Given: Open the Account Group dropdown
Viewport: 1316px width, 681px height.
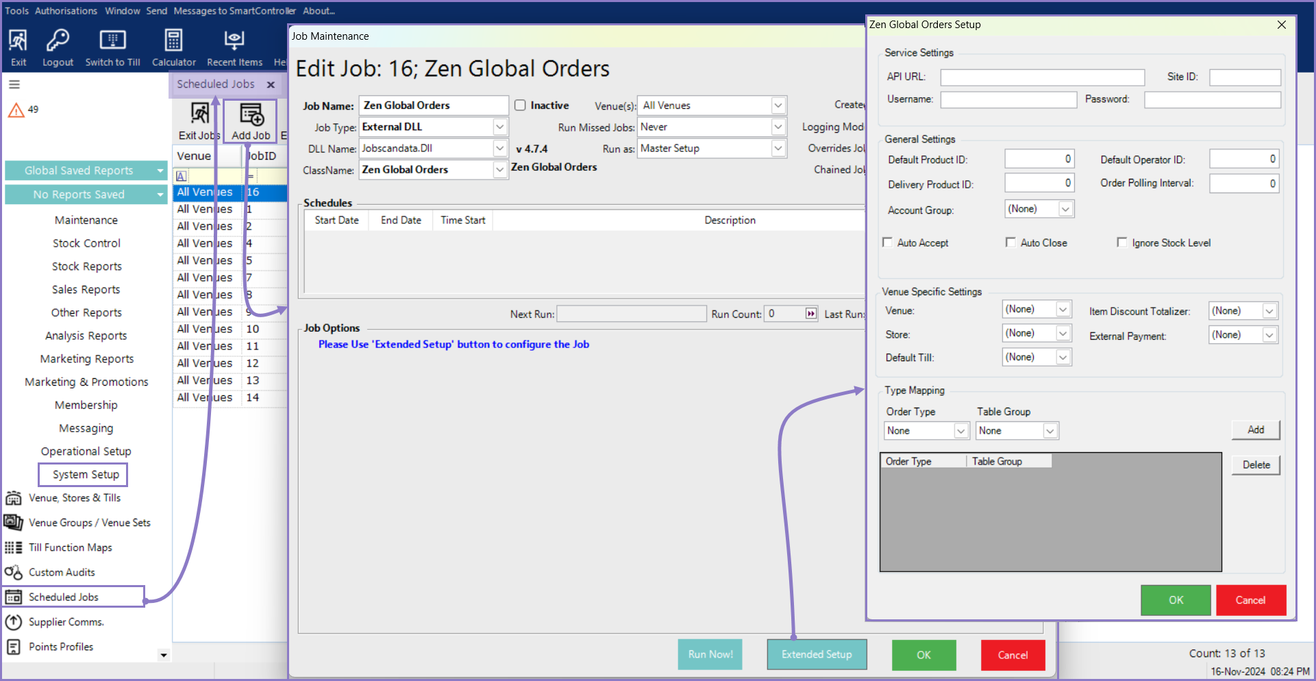Looking at the screenshot, I should pyautogui.click(x=1065, y=209).
